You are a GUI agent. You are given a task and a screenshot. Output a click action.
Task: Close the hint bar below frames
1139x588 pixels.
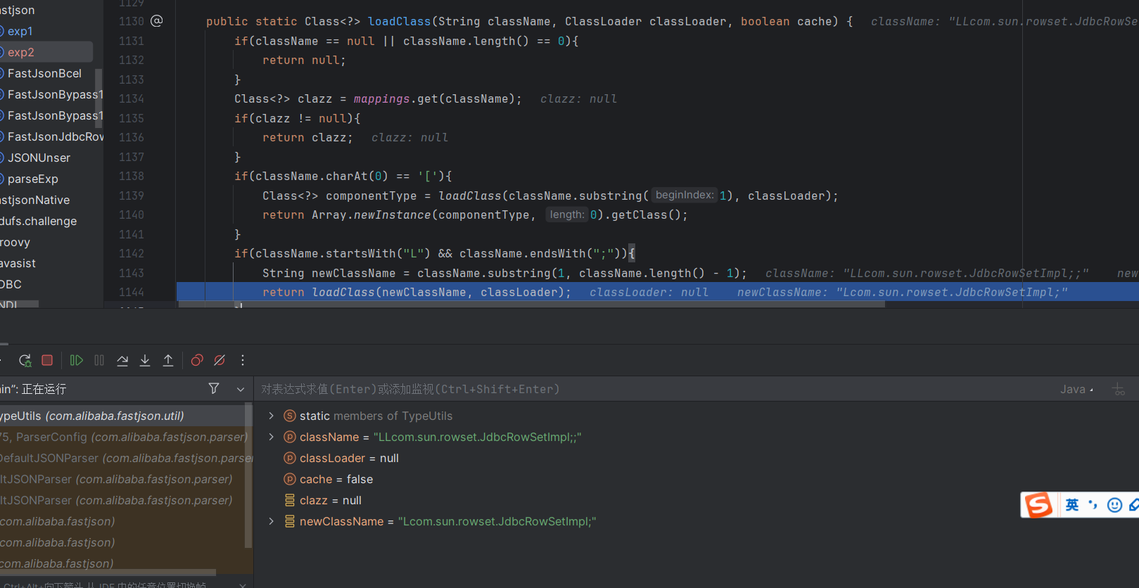pyautogui.click(x=243, y=584)
